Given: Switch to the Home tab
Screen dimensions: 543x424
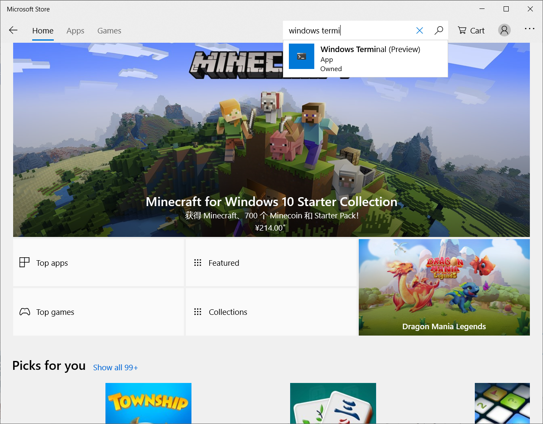Looking at the screenshot, I should click(43, 31).
